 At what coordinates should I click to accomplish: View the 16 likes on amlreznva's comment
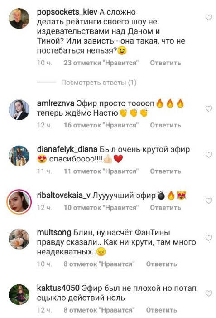101,125
